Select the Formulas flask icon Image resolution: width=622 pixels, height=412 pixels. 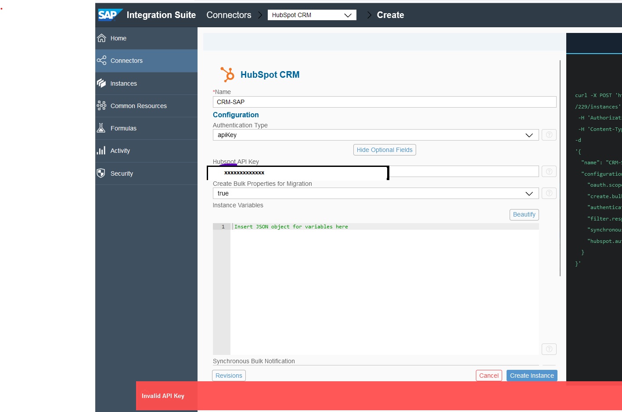click(x=102, y=128)
